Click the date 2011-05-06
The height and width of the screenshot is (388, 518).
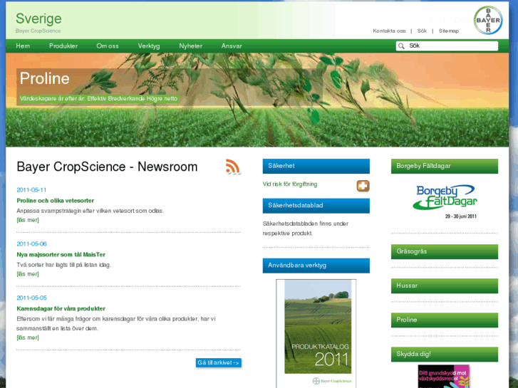pos(32,244)
